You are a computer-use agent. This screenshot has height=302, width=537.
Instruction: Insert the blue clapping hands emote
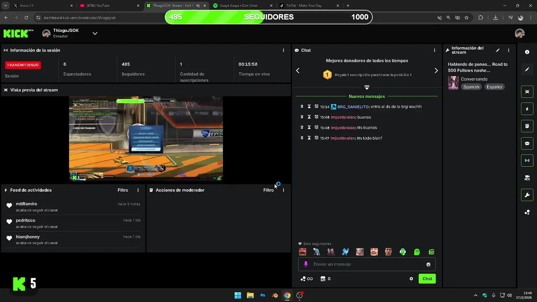[x=345, y=252]
